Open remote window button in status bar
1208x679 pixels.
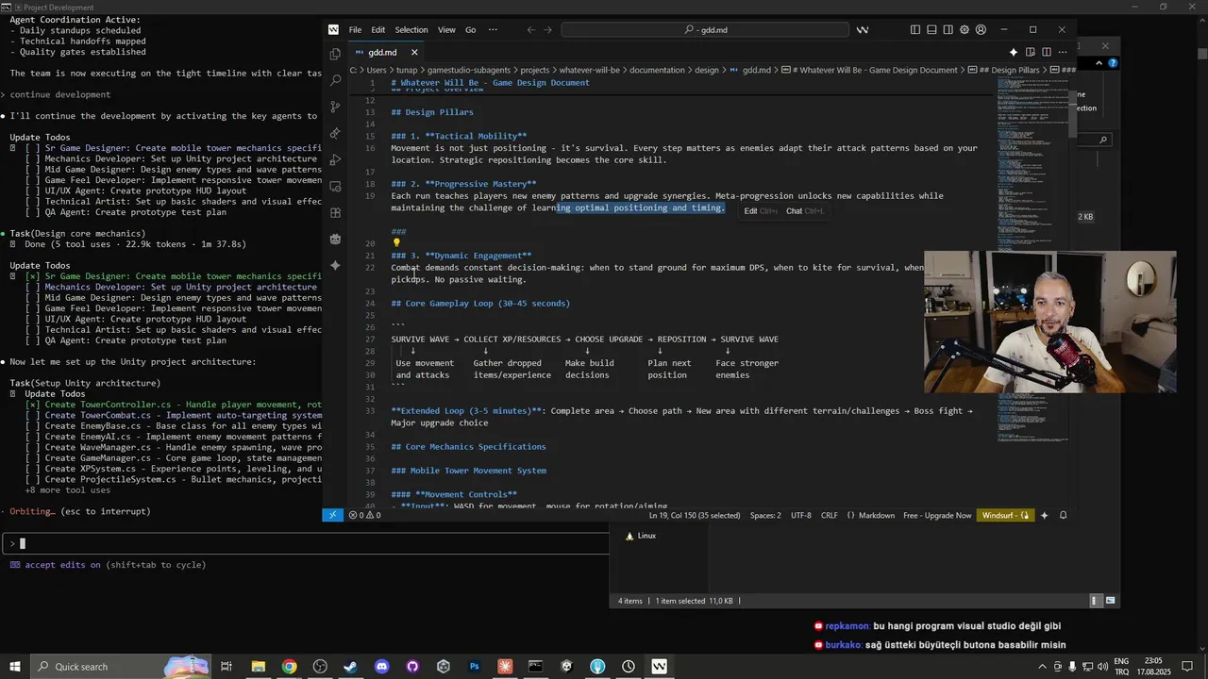point(332,515)
